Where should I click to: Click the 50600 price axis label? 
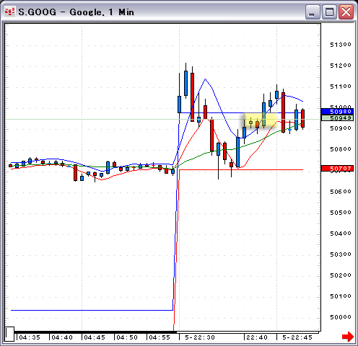340,192
